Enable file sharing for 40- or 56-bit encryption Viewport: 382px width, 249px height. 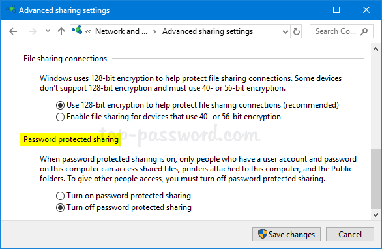(60, 117)
